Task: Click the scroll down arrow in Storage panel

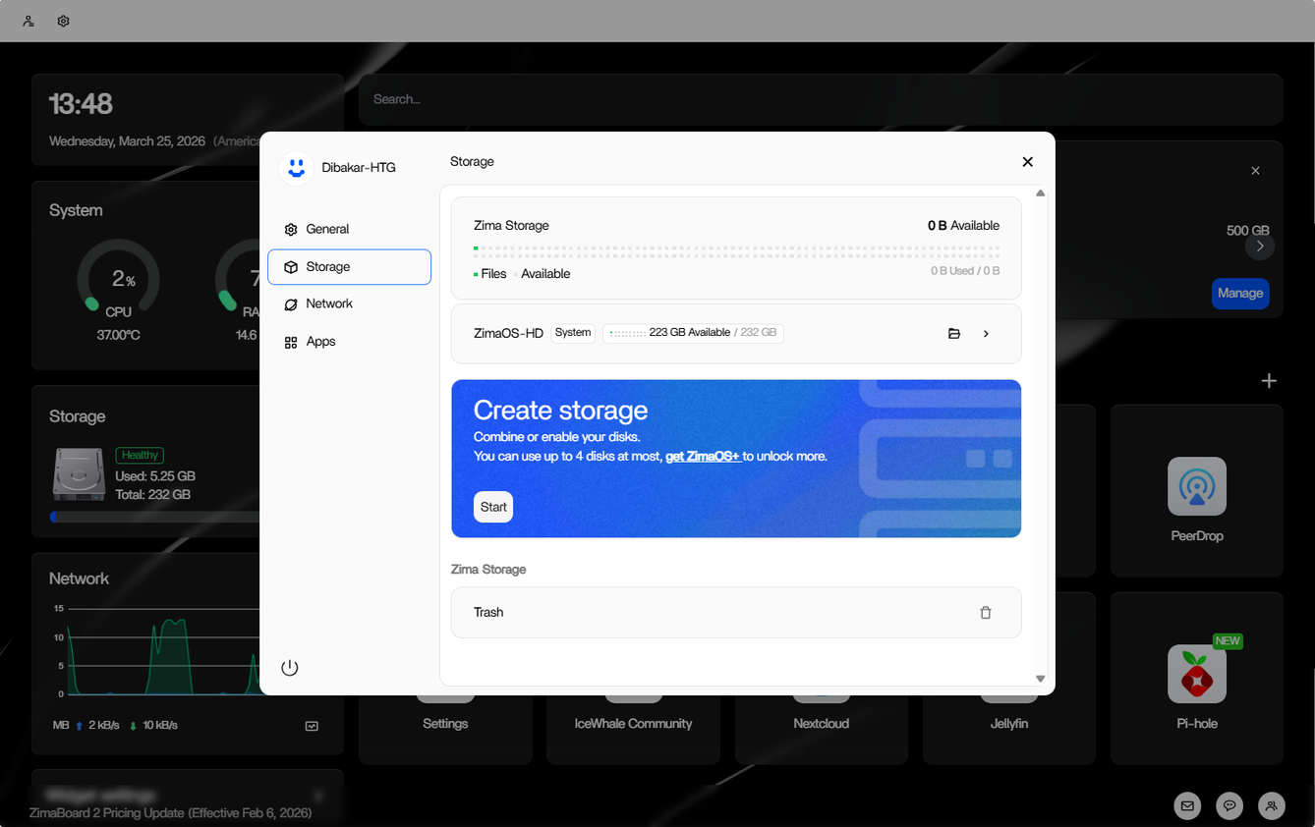Action: 1040,679
